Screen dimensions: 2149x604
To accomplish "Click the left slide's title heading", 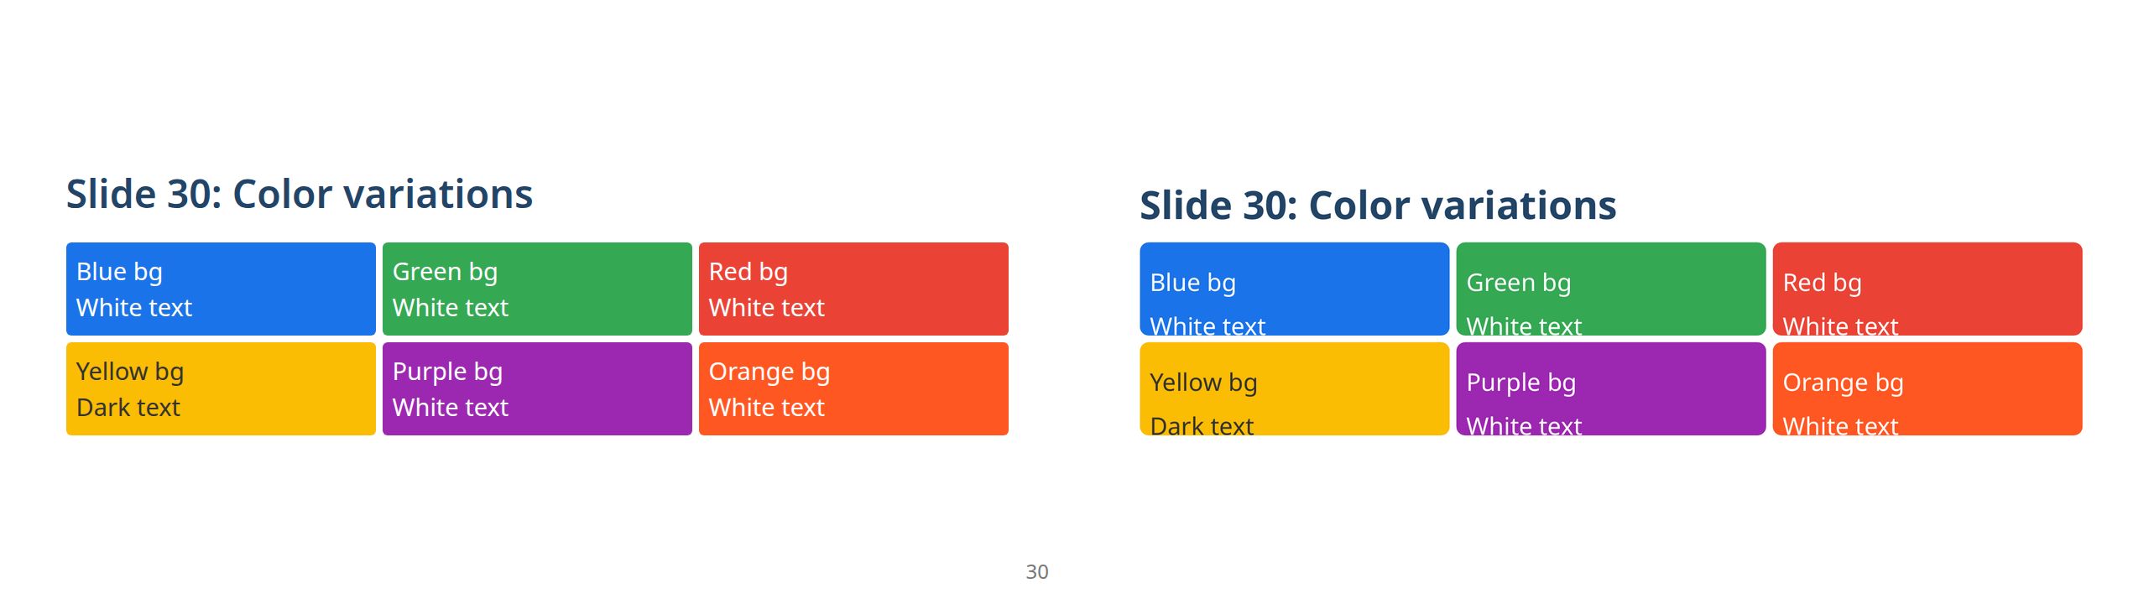I will (300, 195).
